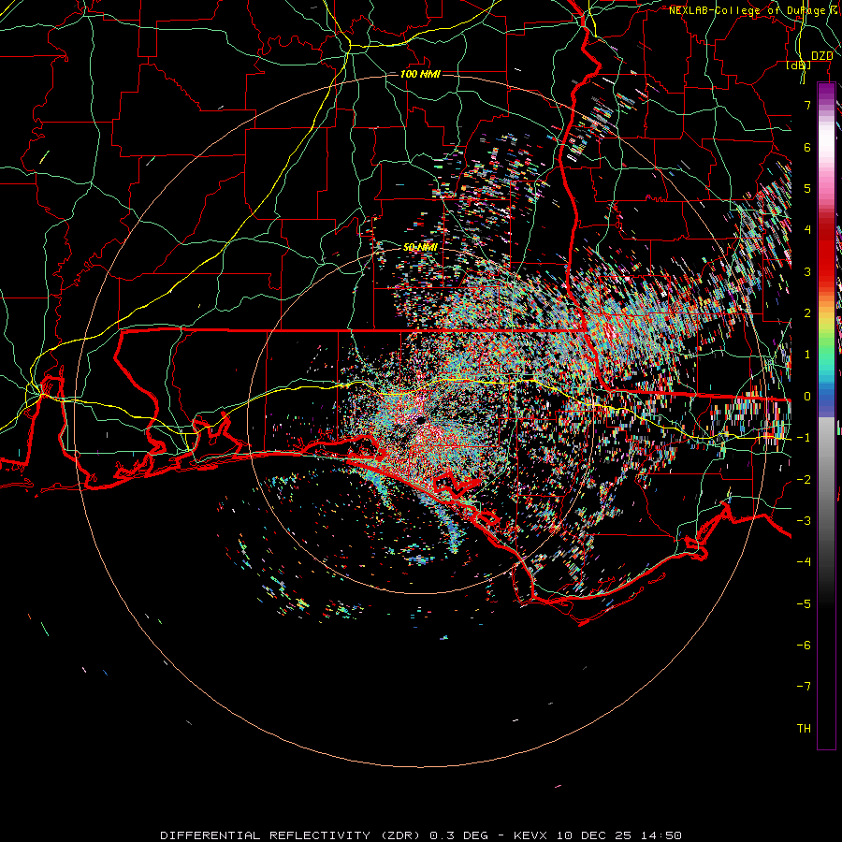Click the NEXLAB-College of DuPage credit text
Screen dimensions: 842x842
coord(750,10)
